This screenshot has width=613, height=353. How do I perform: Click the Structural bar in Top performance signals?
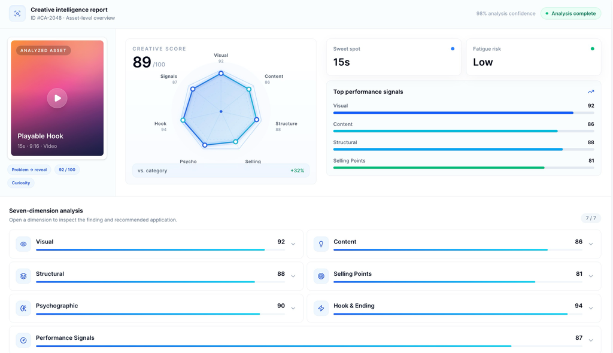464,150
